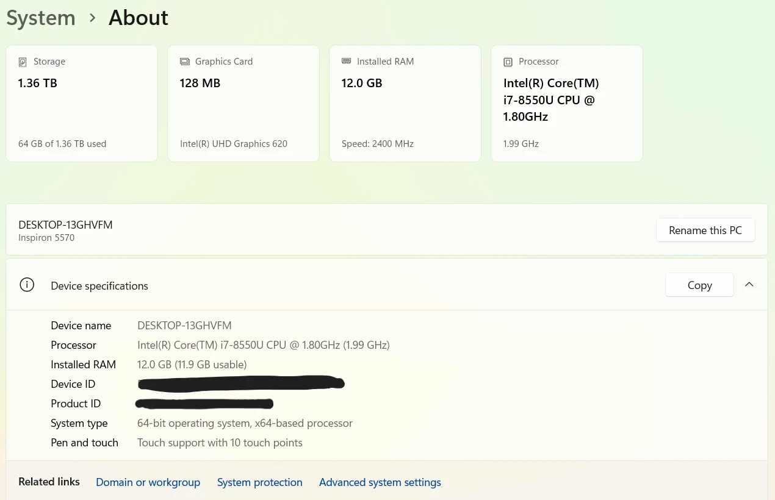The image size is (775, 500).
Task: Open Domain or workgroup link
Action: pyautogui.click(x=148, y=482)
